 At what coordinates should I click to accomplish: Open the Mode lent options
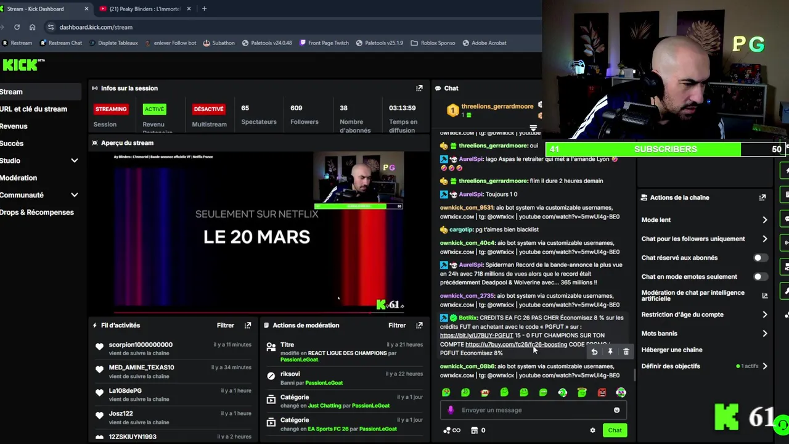[705, 220]
